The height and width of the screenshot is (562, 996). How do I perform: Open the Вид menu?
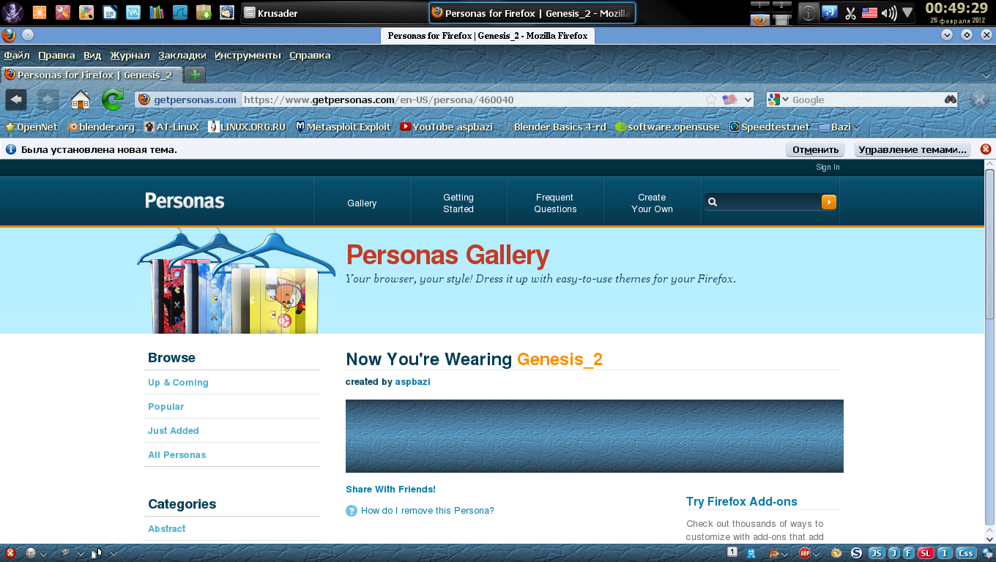[92, 56]
